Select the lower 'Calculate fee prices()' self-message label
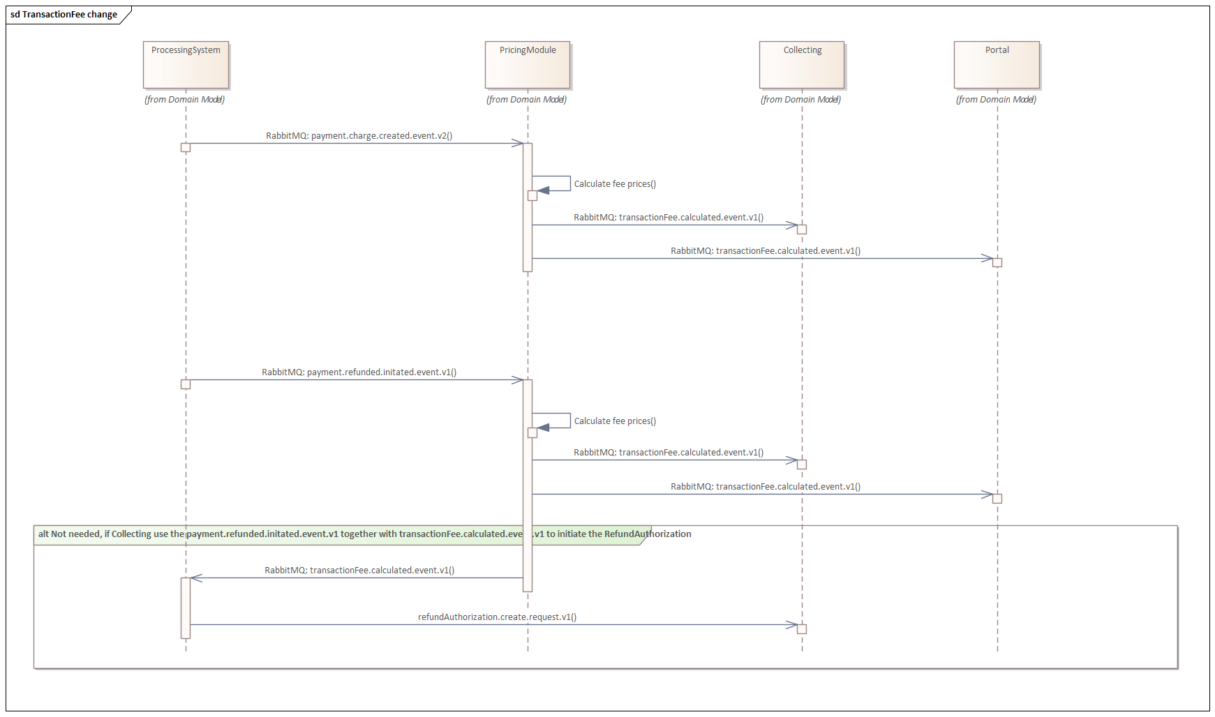1215x717 pixels. [615, 421]
